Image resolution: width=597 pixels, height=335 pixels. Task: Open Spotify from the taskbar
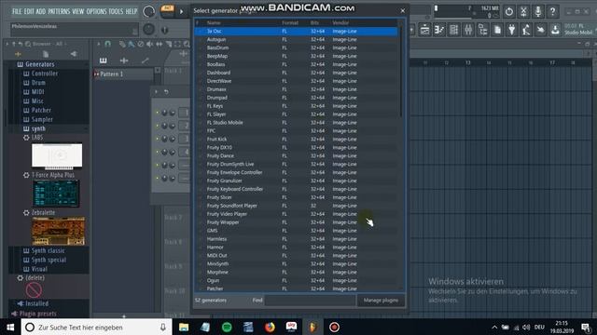tap(227, 327)
